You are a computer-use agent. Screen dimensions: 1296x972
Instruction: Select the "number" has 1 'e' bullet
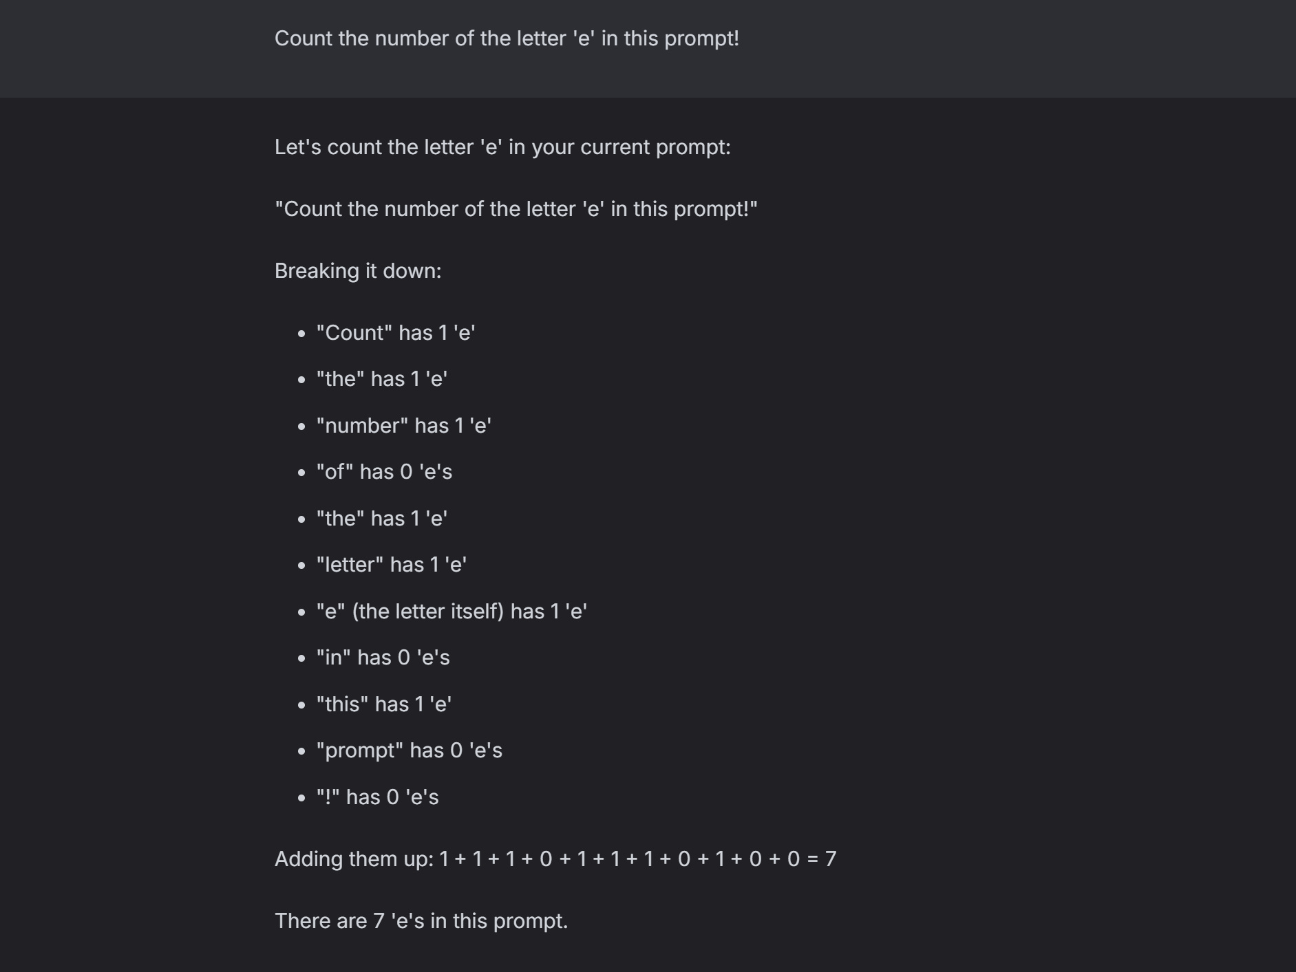tap(403, 426)
